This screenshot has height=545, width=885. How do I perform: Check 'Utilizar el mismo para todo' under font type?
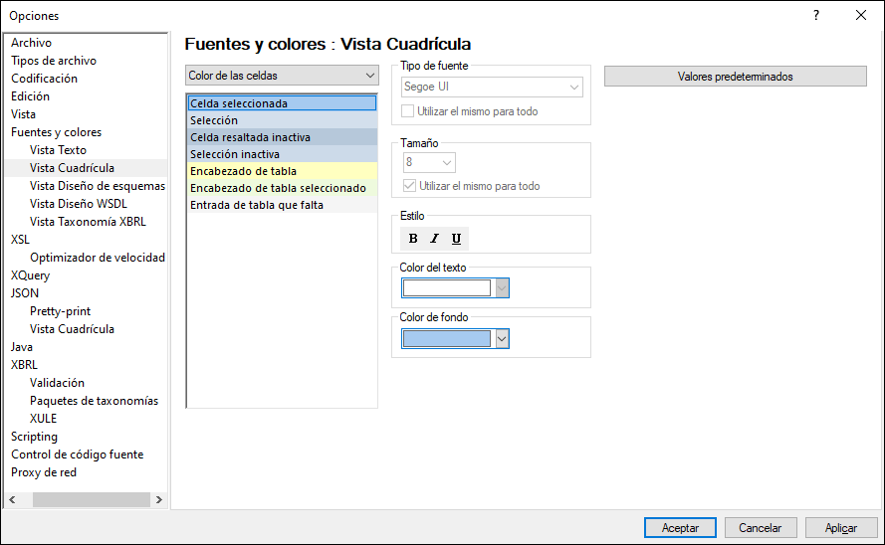(x=407, y=111)
